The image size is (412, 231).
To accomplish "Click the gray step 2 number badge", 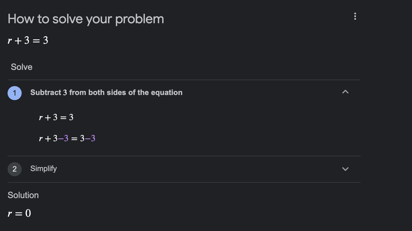I will (15, 169).
